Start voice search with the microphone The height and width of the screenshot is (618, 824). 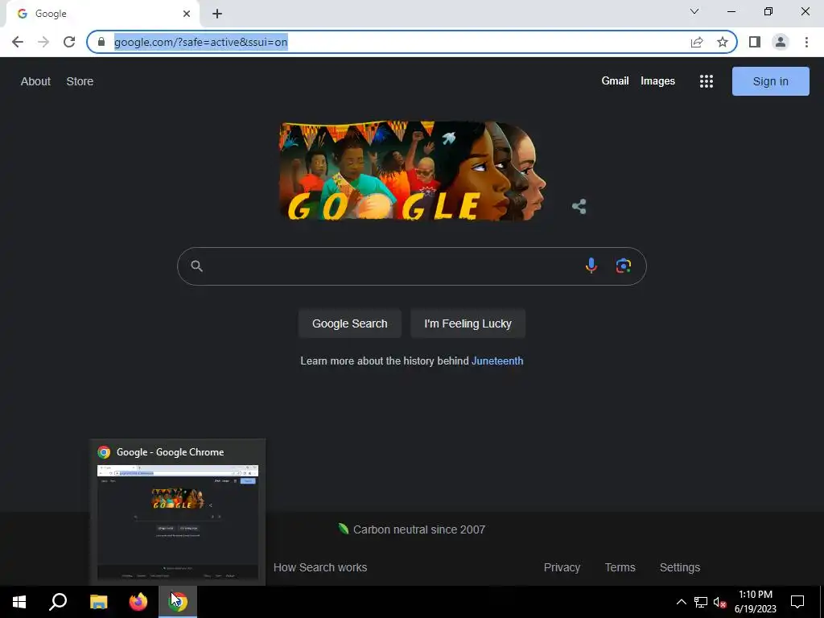[x=591, y=266]
